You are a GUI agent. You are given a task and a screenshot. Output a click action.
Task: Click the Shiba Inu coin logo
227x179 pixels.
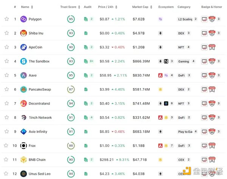point(23,33)
